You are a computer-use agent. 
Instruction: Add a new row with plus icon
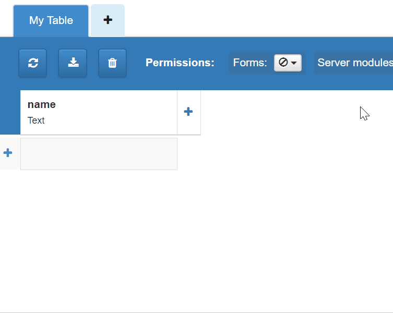click(x=8, y=153)
